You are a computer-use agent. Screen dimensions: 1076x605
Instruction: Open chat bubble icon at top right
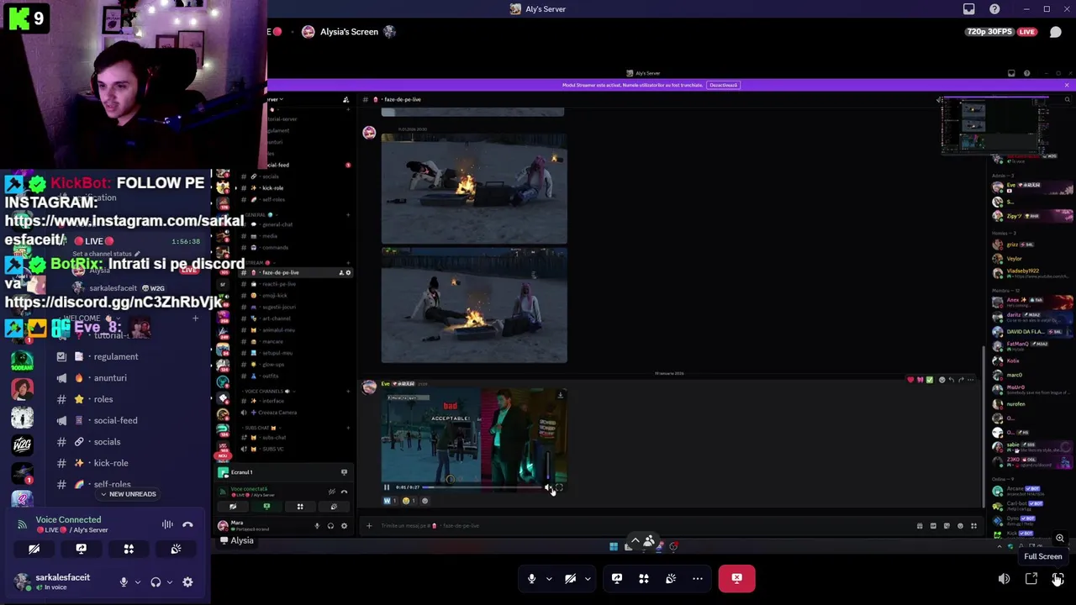tap(1056, 32)
